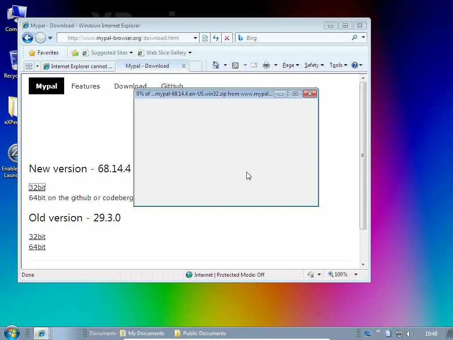Viewport: 453px width, 340px height.
Task: Click scrollbar up arrow in browser
Action: click(x=363, y=78)
